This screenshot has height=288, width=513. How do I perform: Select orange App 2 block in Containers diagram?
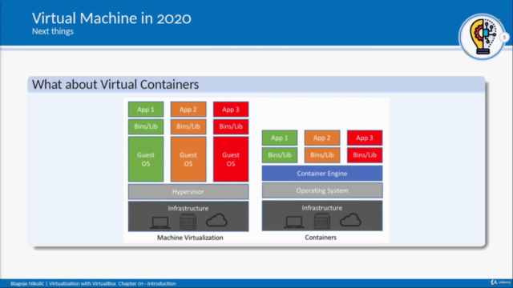[322, 138]
